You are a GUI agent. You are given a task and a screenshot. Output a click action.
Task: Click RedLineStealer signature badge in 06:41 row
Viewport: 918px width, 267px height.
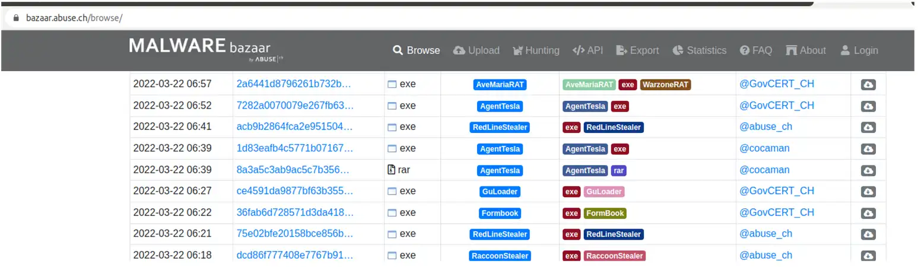pyautogui.click(x=500, y=128)
